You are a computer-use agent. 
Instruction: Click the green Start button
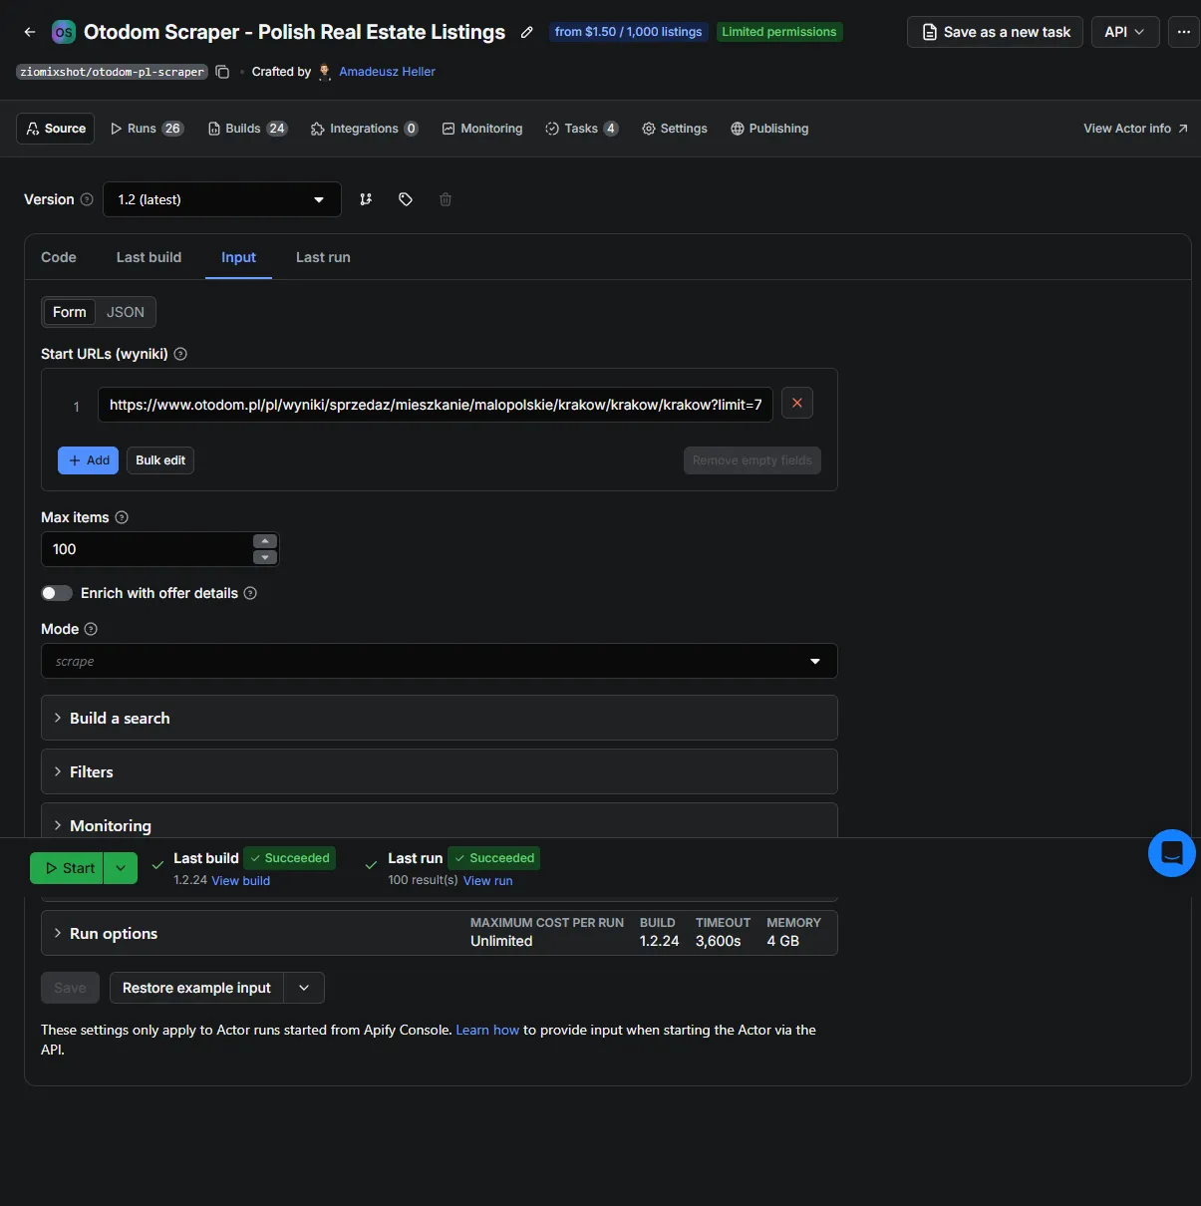coord(67,868)
